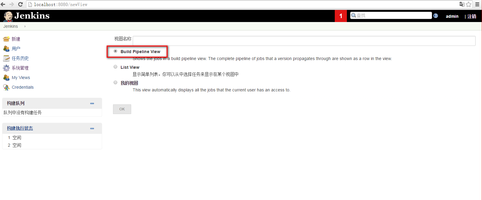
Task: Click the 显示简单列表 description text
Action: [185, 74]
